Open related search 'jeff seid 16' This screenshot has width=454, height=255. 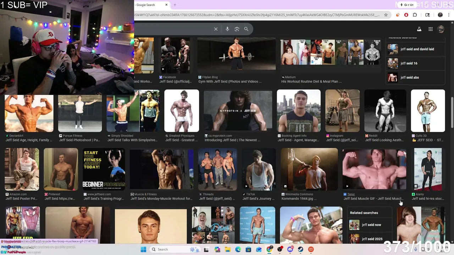click(415, 63)
